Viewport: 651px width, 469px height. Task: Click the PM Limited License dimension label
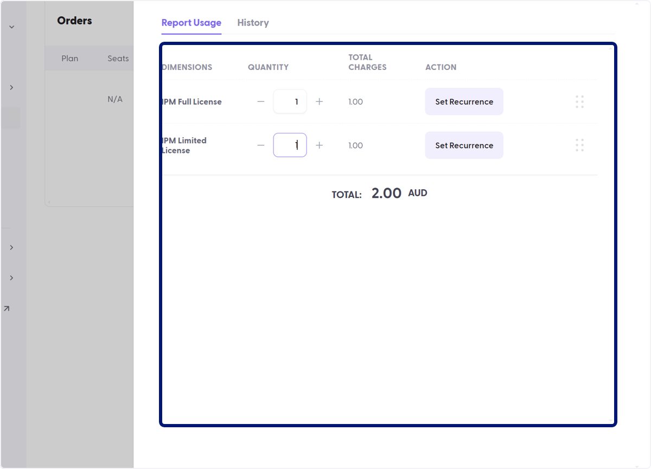coord(184,145)
